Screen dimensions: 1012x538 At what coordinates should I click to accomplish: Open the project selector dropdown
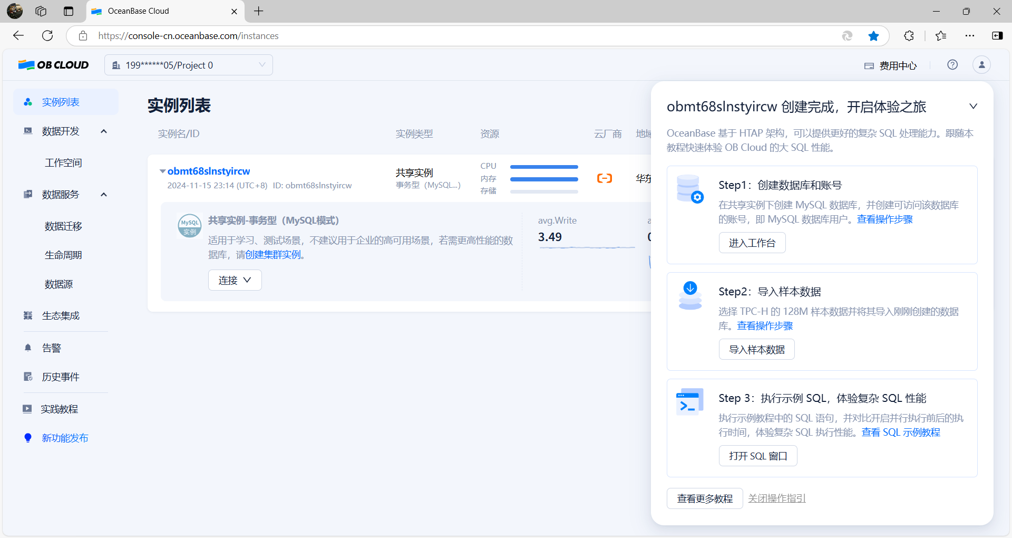(189, 65)
